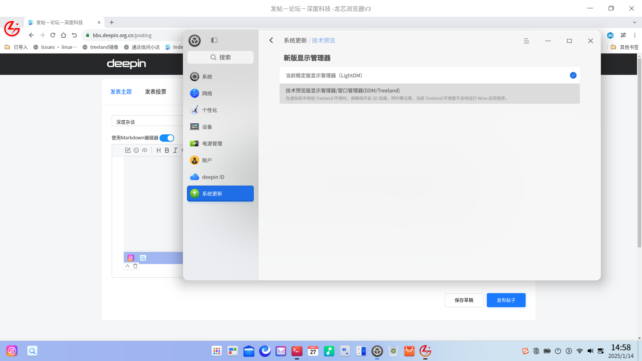
Task: Reload the browser page
Action: point(53,35)
